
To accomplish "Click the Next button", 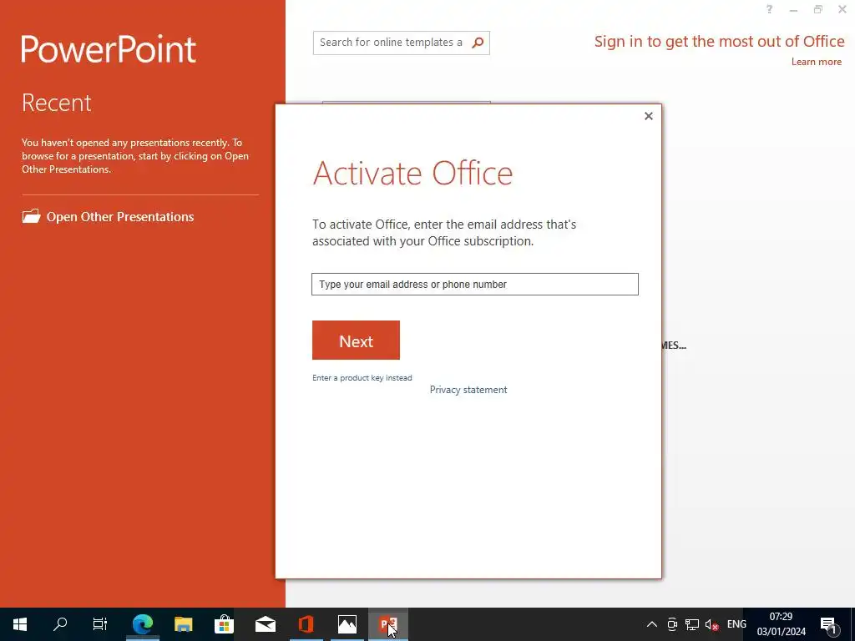I will coord(356,341).
